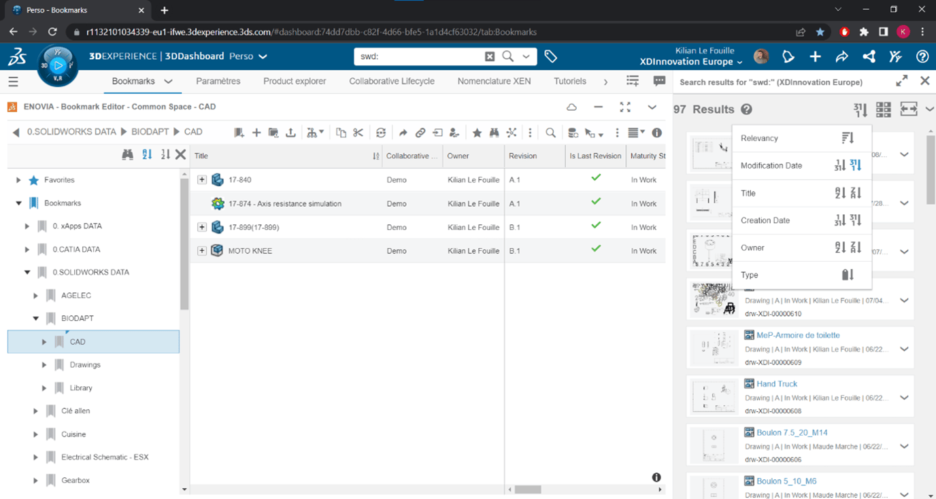This screenshot has width=936, height=499.
Task: Expand the Favorites tree node
Action: 18,179
